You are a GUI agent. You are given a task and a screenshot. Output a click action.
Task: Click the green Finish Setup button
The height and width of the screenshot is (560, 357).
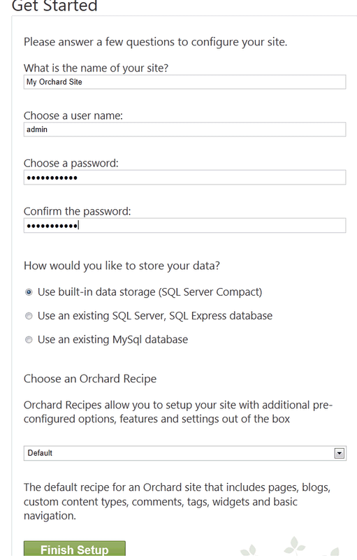pyautogui.click(x=75, y=549)
